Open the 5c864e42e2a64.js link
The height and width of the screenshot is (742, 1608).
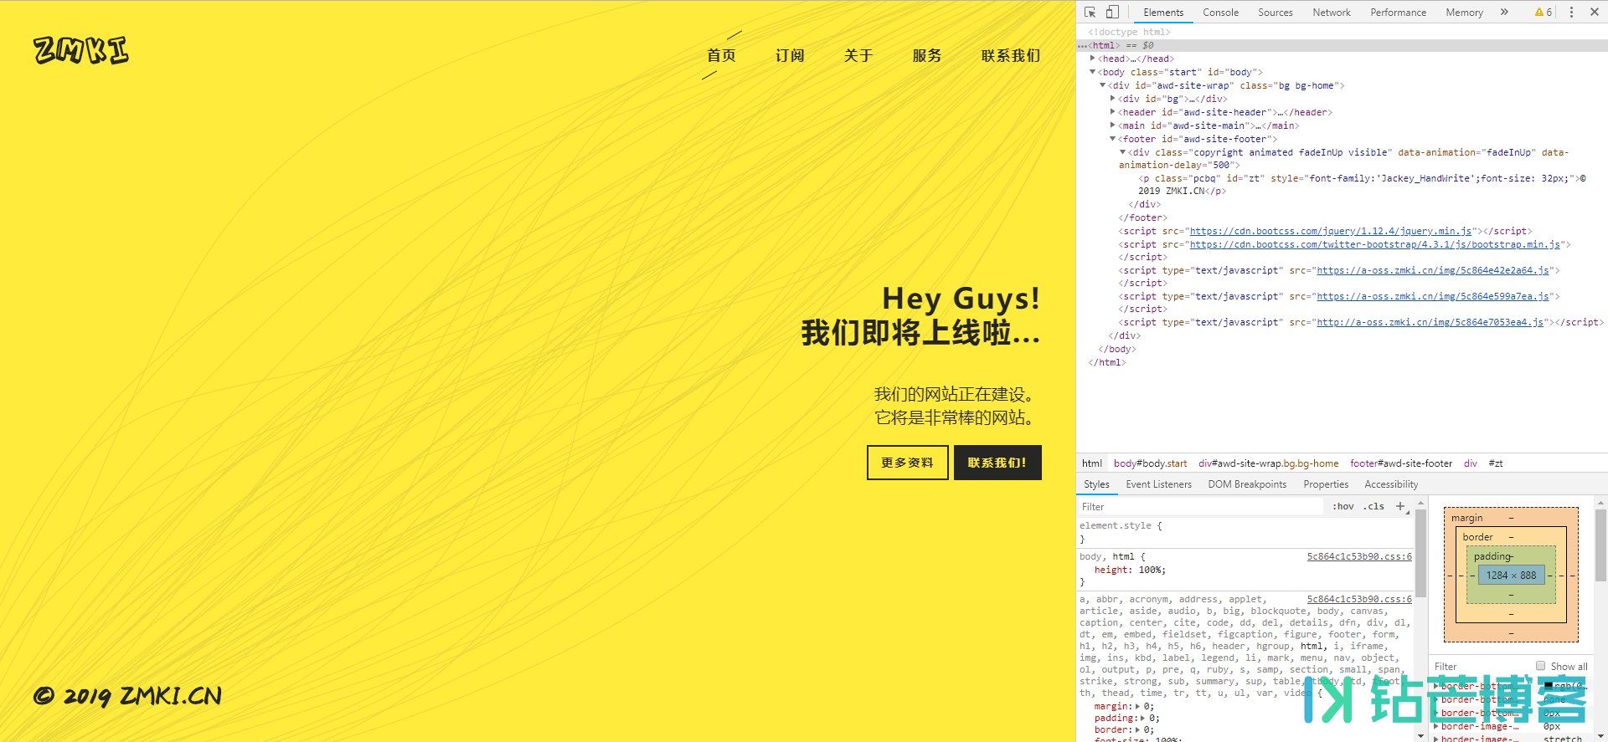pos(1432,270)
